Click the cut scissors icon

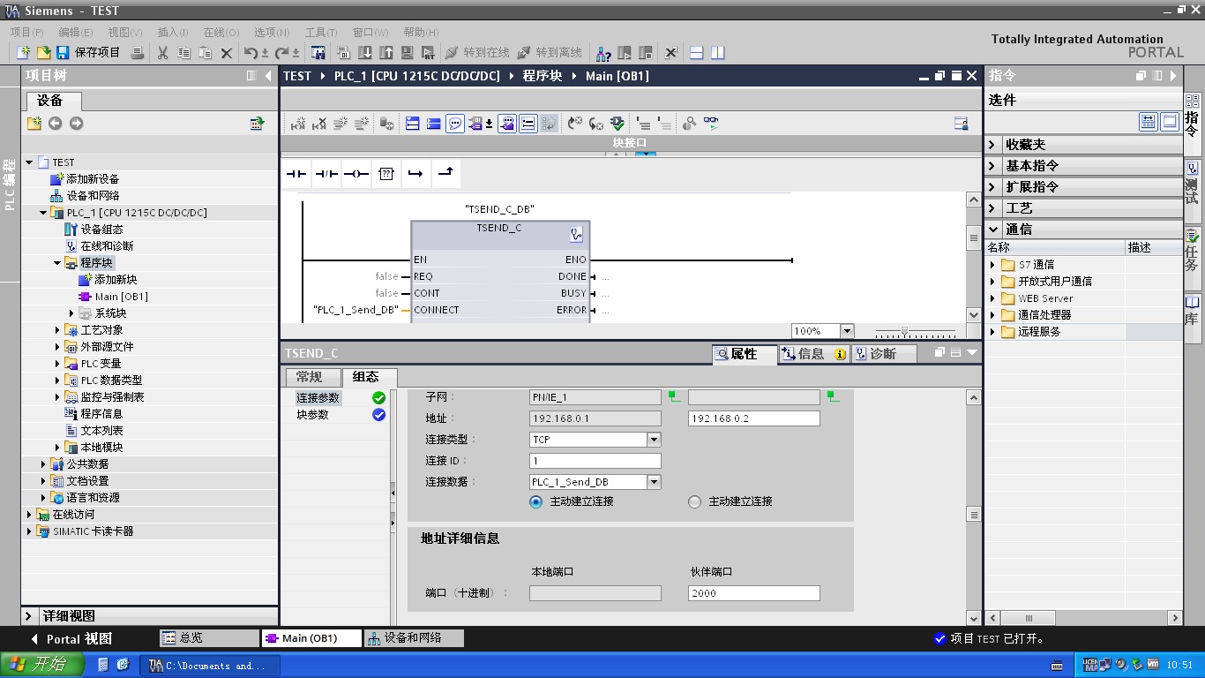pos(162,53)
